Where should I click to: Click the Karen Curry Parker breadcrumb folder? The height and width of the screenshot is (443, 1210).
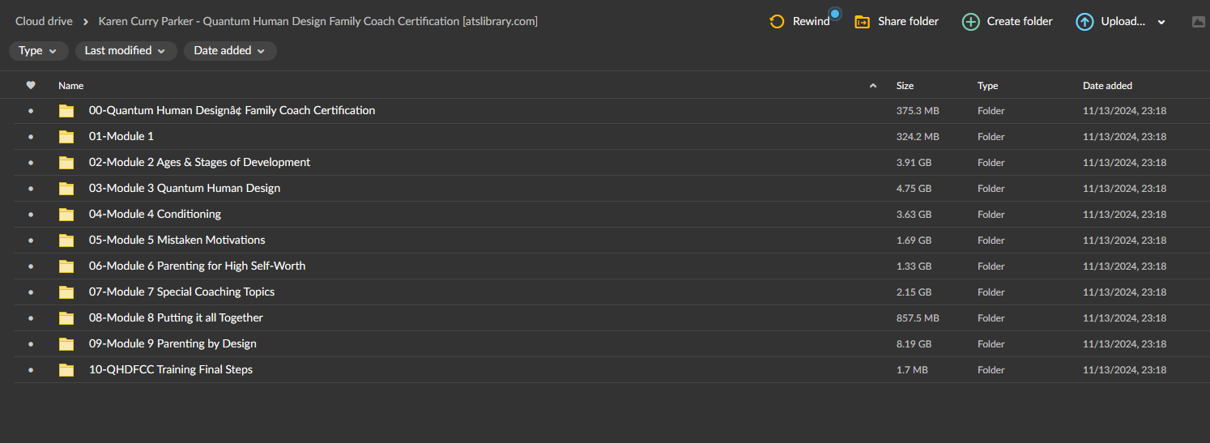point(318,21)
